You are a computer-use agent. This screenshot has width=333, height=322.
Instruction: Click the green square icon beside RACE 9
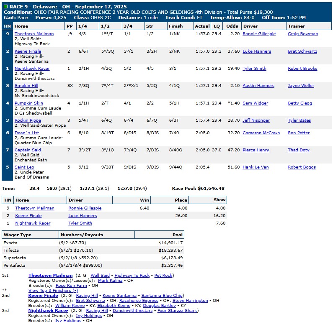tap(5, 7)
